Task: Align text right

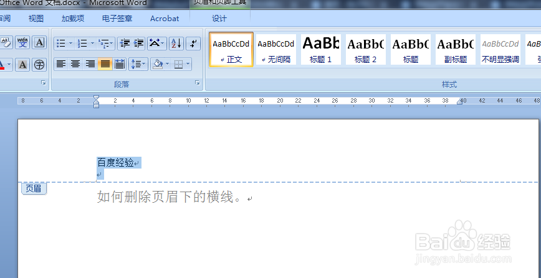Action: click(90, 64)
